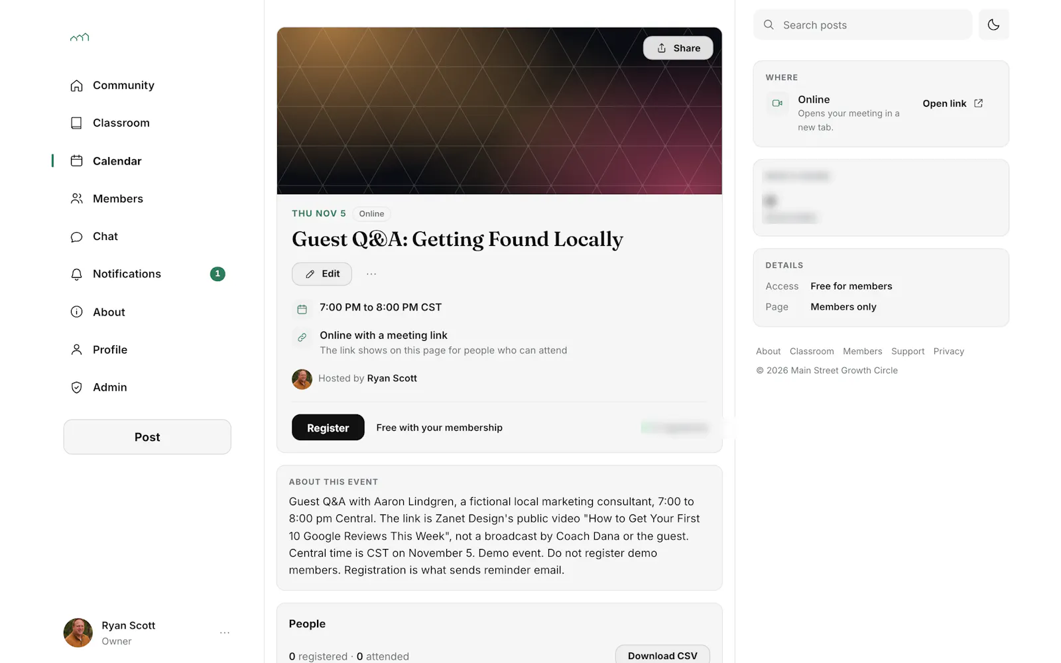Open the online meeting link
1061x663 pixels.
coord(953,103)
